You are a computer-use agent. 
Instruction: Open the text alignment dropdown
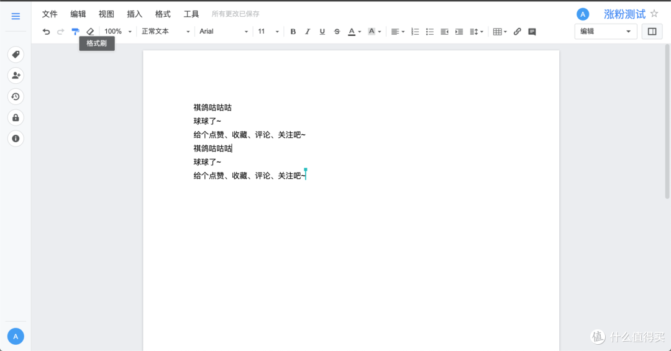(398, 32)
